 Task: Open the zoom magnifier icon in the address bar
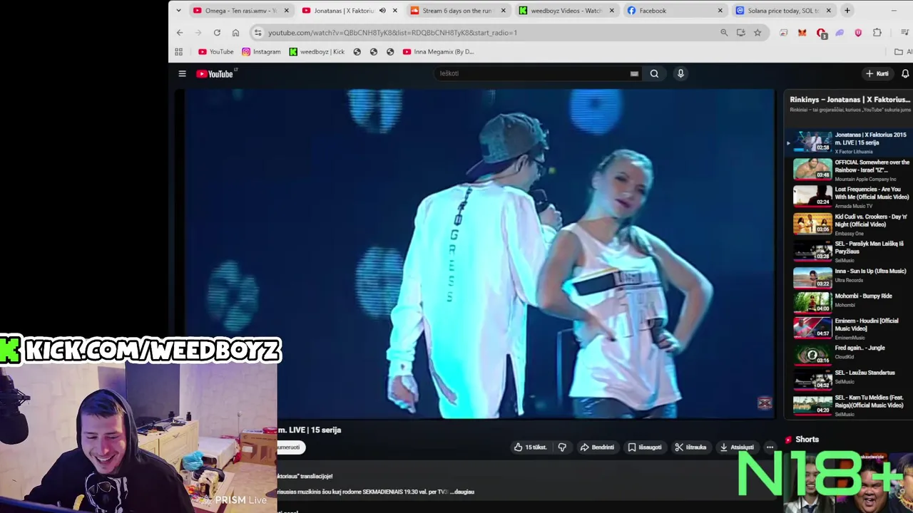coord(724,32)
